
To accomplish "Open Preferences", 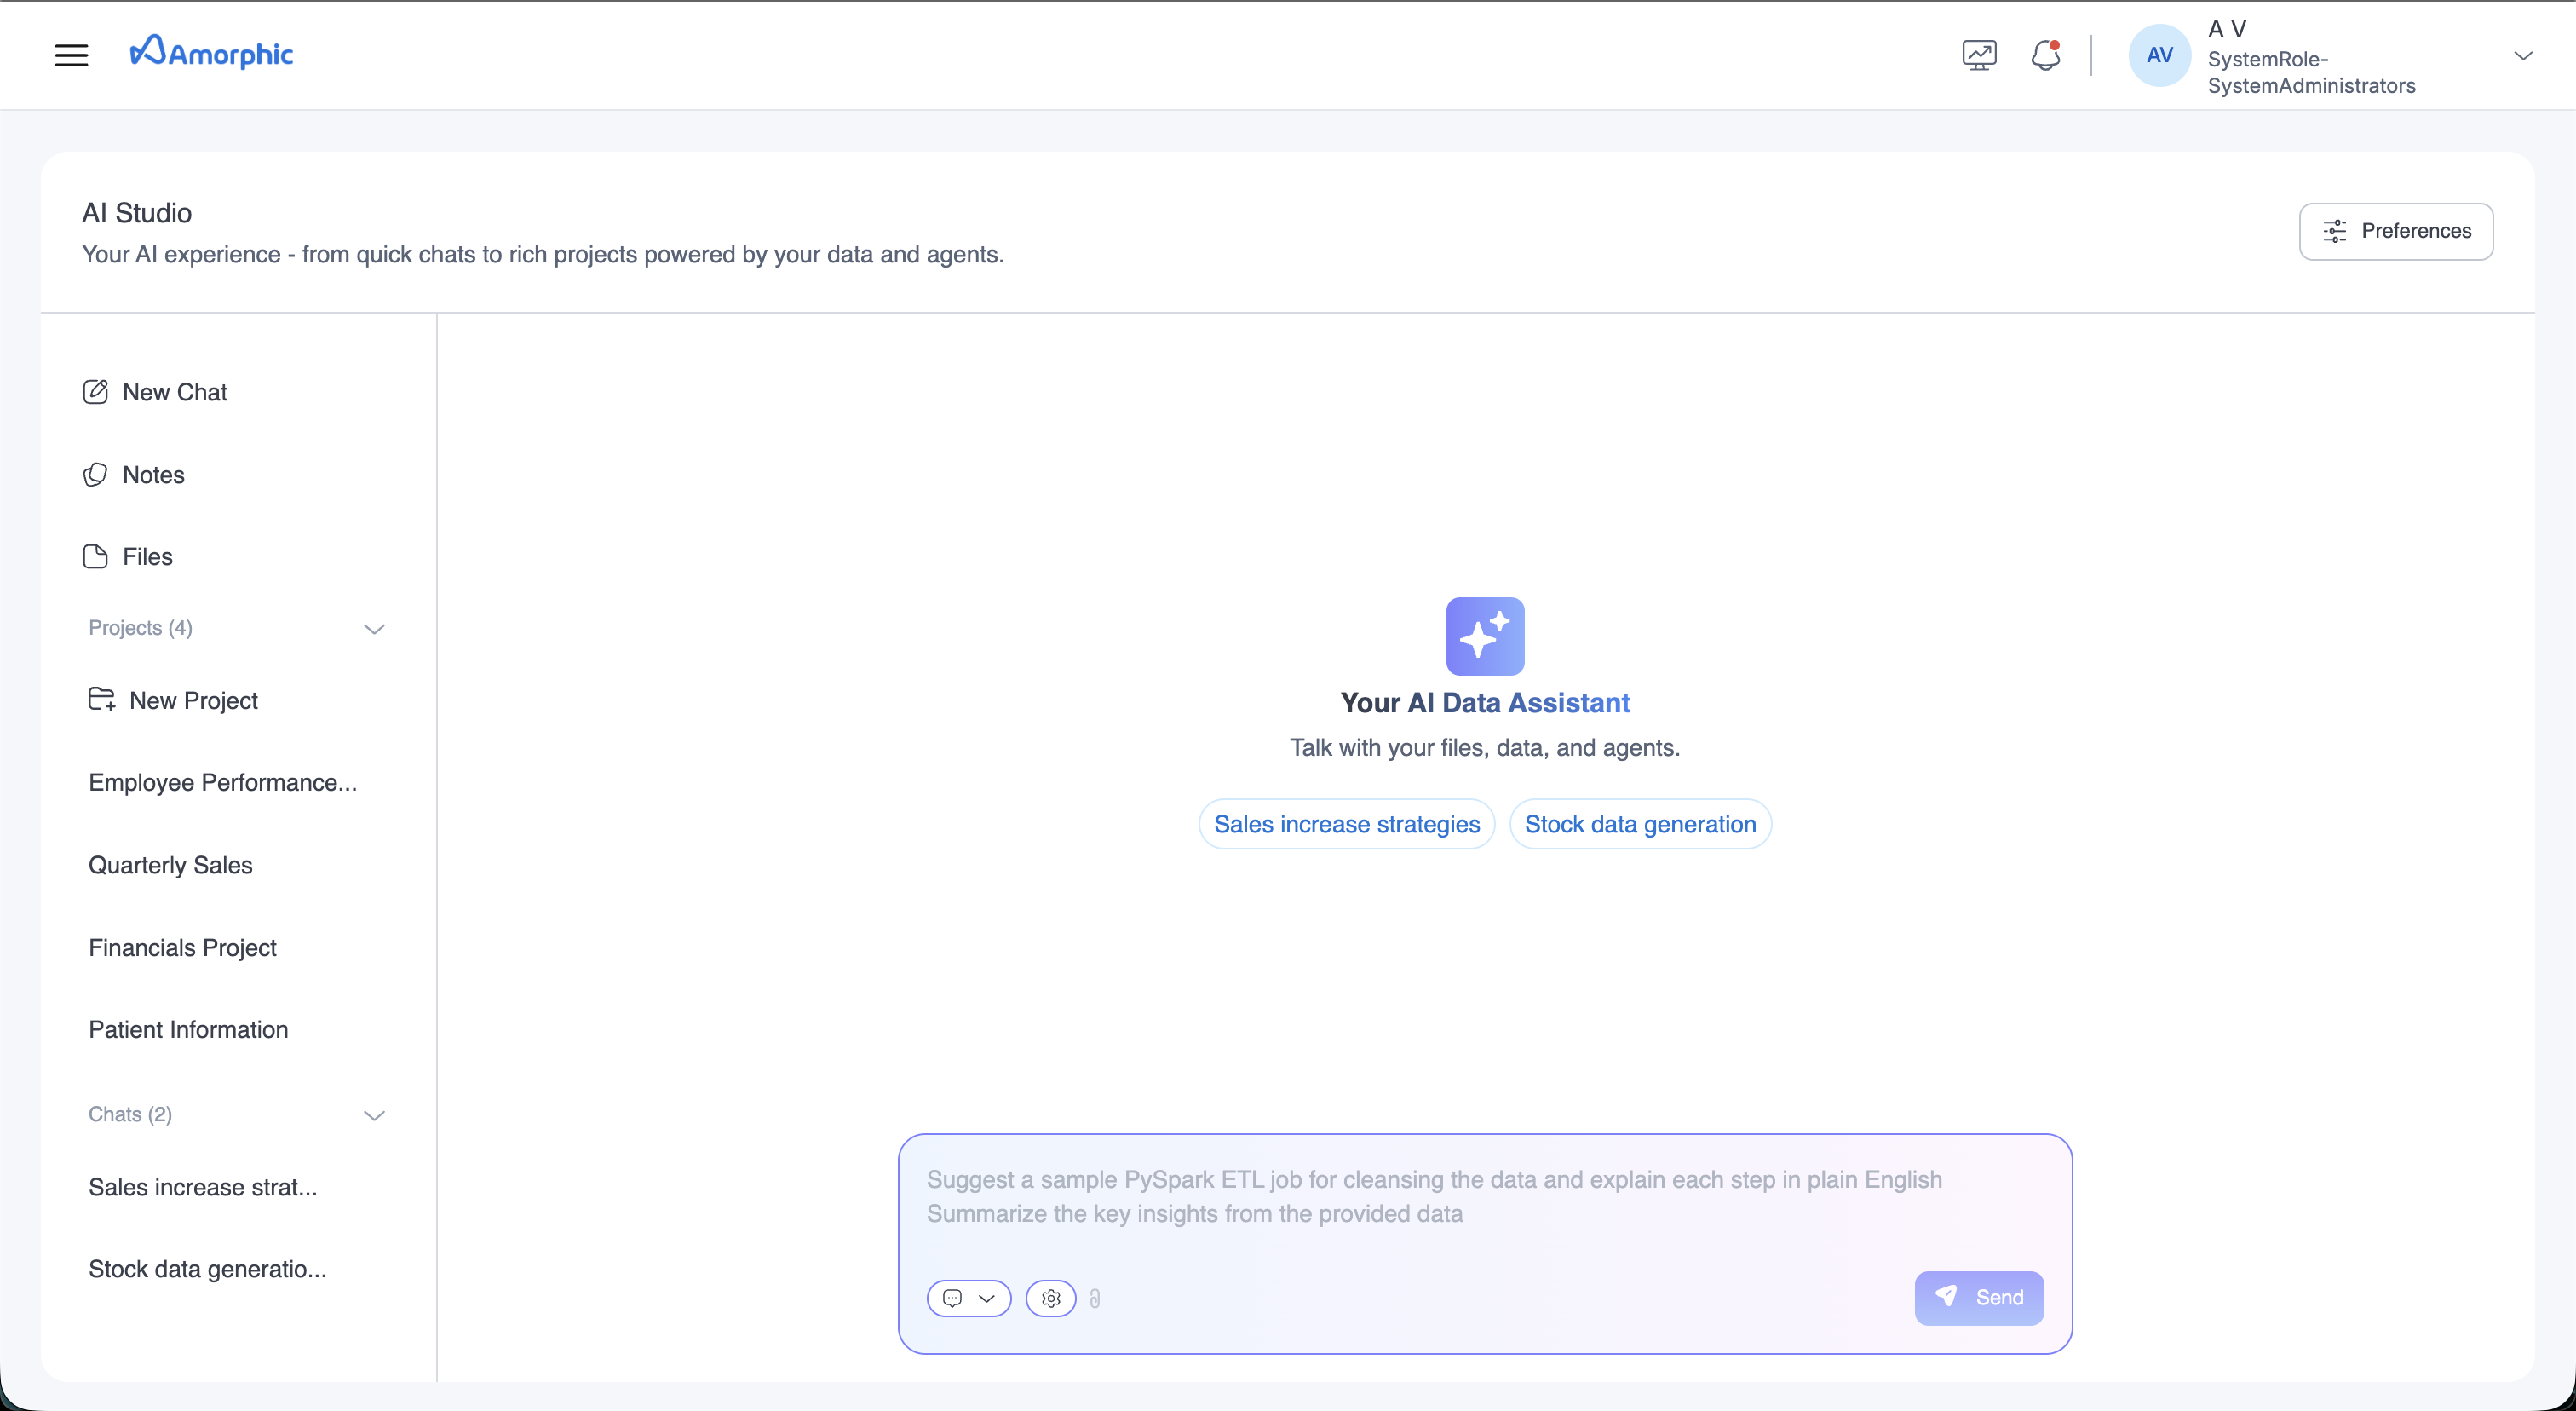I will 2396,231.
